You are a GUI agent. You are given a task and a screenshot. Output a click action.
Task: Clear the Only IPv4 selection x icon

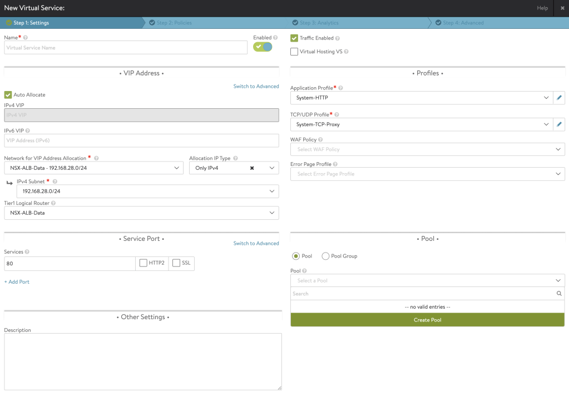(252, 168)
